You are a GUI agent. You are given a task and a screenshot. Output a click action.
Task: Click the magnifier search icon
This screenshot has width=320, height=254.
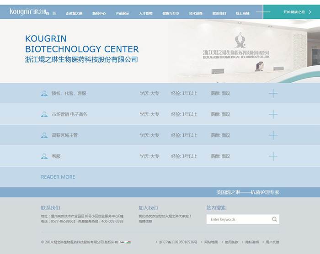(x=274, y=219)
